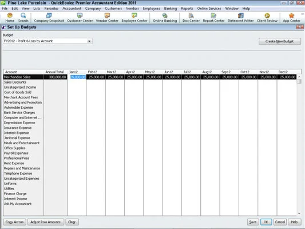Image resolution: width=305 pixels, height=229 pixels.
Task: Open the Accountant menu
Action: pyautogui.click(x=72, y=9)
